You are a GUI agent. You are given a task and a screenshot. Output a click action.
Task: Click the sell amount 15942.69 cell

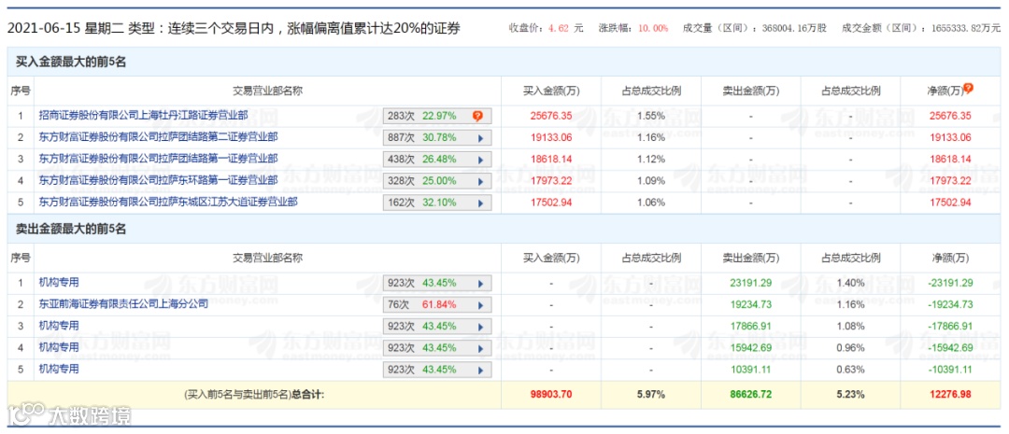(x=751, y=348)
